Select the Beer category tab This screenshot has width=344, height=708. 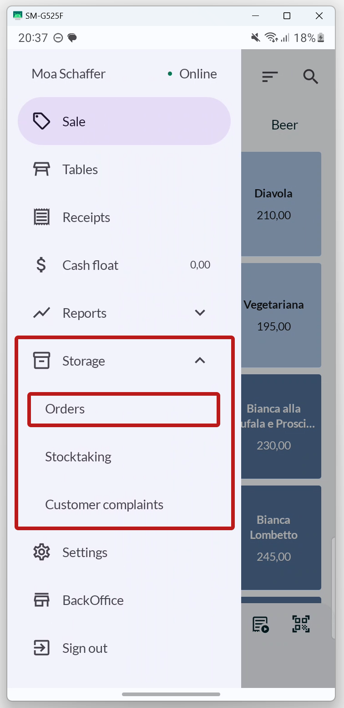click(x=284, y=125)
